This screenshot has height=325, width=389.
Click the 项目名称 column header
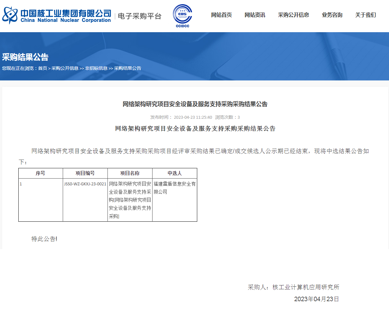tap(130, 173)
